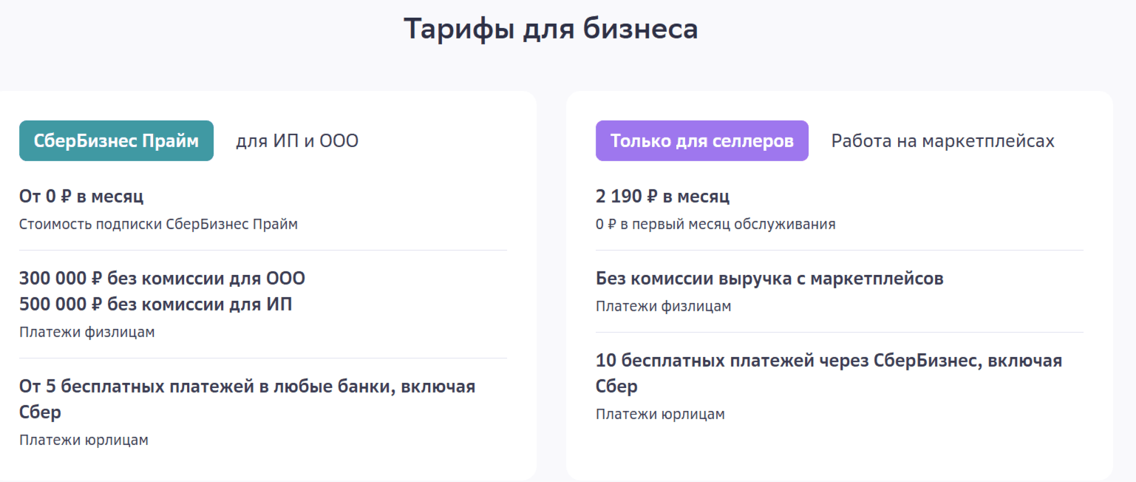
Task: Select Платежи юрлицам on the seller card
Action: pyautogui.click(x=659, y=413)
